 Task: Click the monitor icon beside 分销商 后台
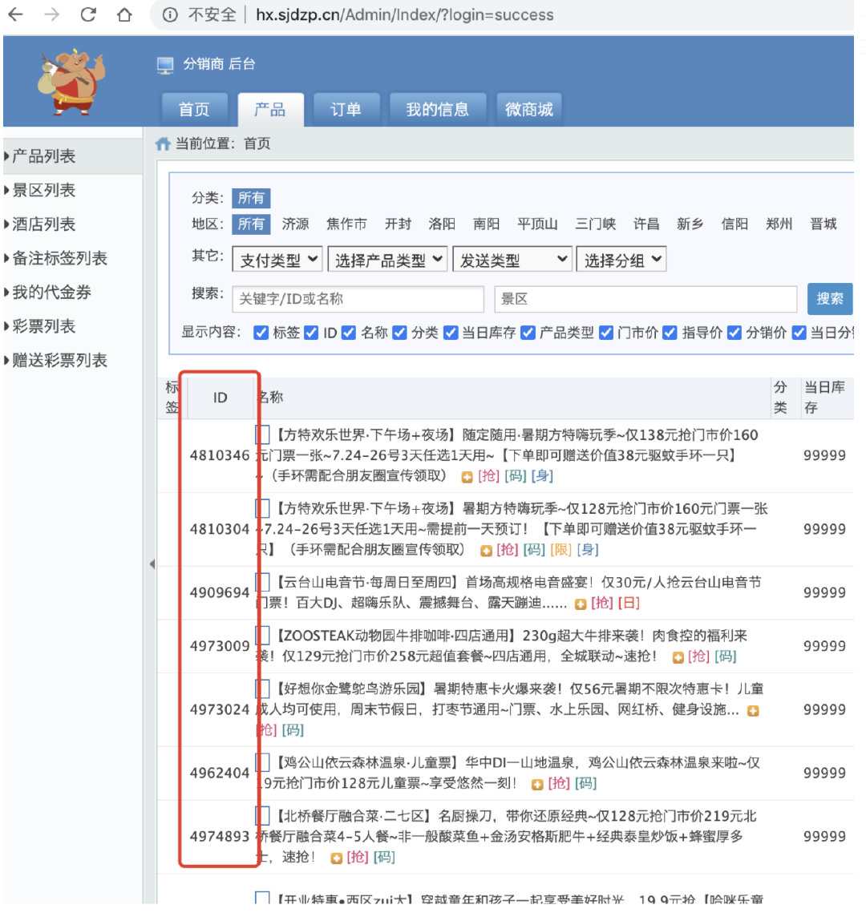pos(165,65)
